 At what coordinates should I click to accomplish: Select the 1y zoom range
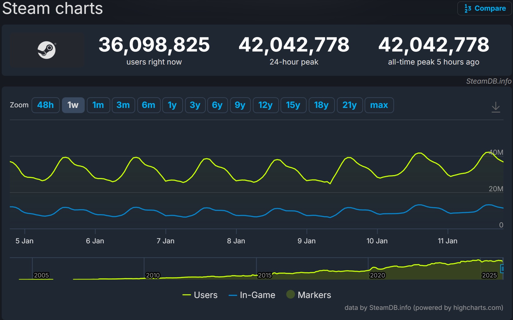coord(172,105)
